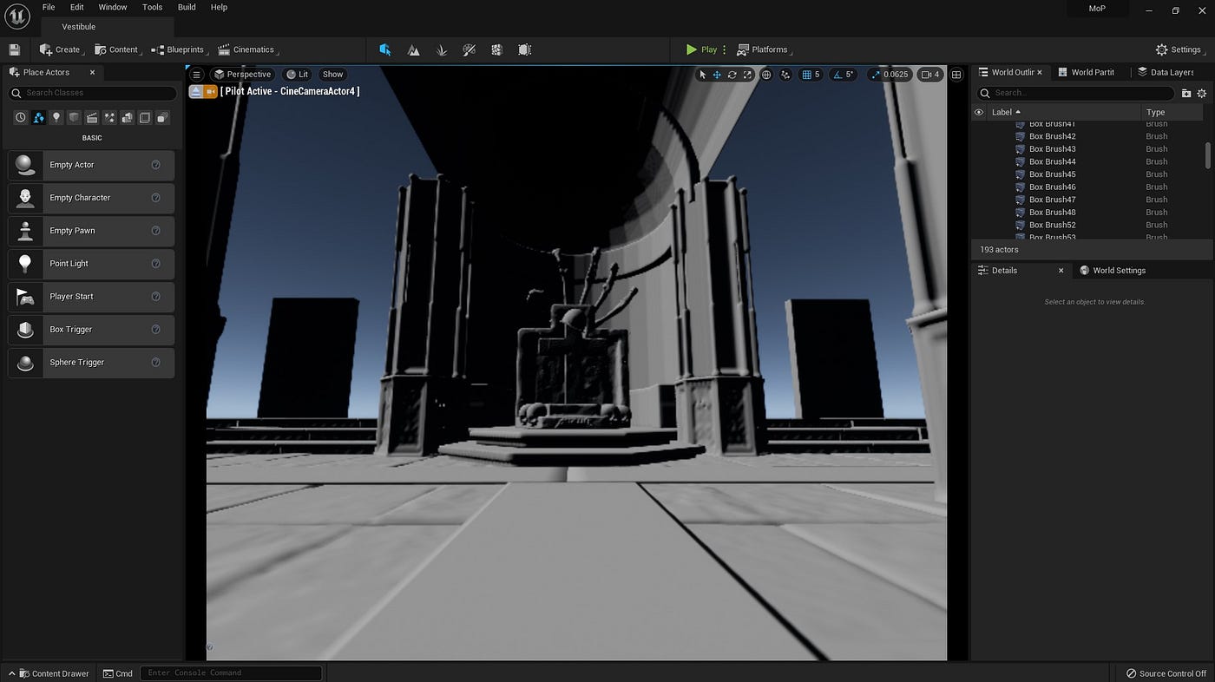Select the Cinematic category icon
The width and height of the screenshot is (1215, 682).
[92, 117]
